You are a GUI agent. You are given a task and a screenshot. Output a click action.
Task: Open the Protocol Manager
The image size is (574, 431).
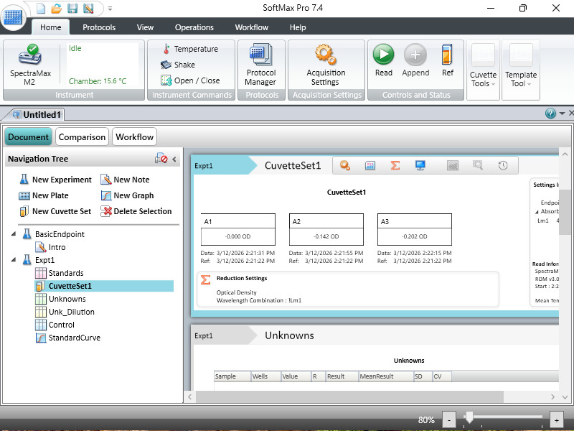(260, 63)
